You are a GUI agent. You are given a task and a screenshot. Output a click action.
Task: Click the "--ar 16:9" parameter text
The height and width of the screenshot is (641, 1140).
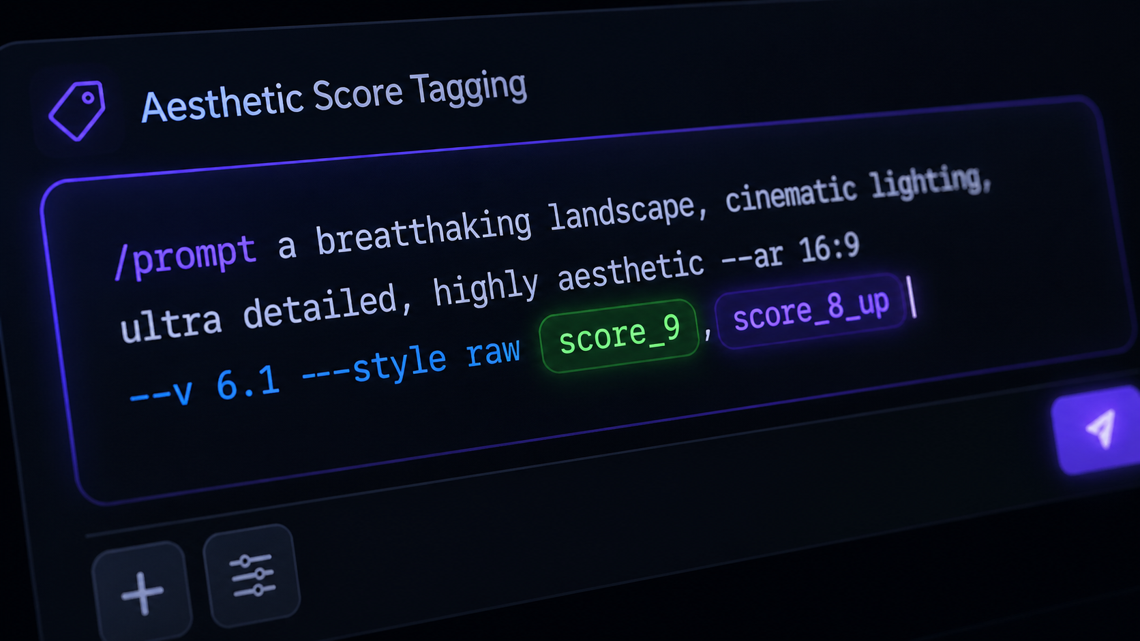tap(790, 253)
